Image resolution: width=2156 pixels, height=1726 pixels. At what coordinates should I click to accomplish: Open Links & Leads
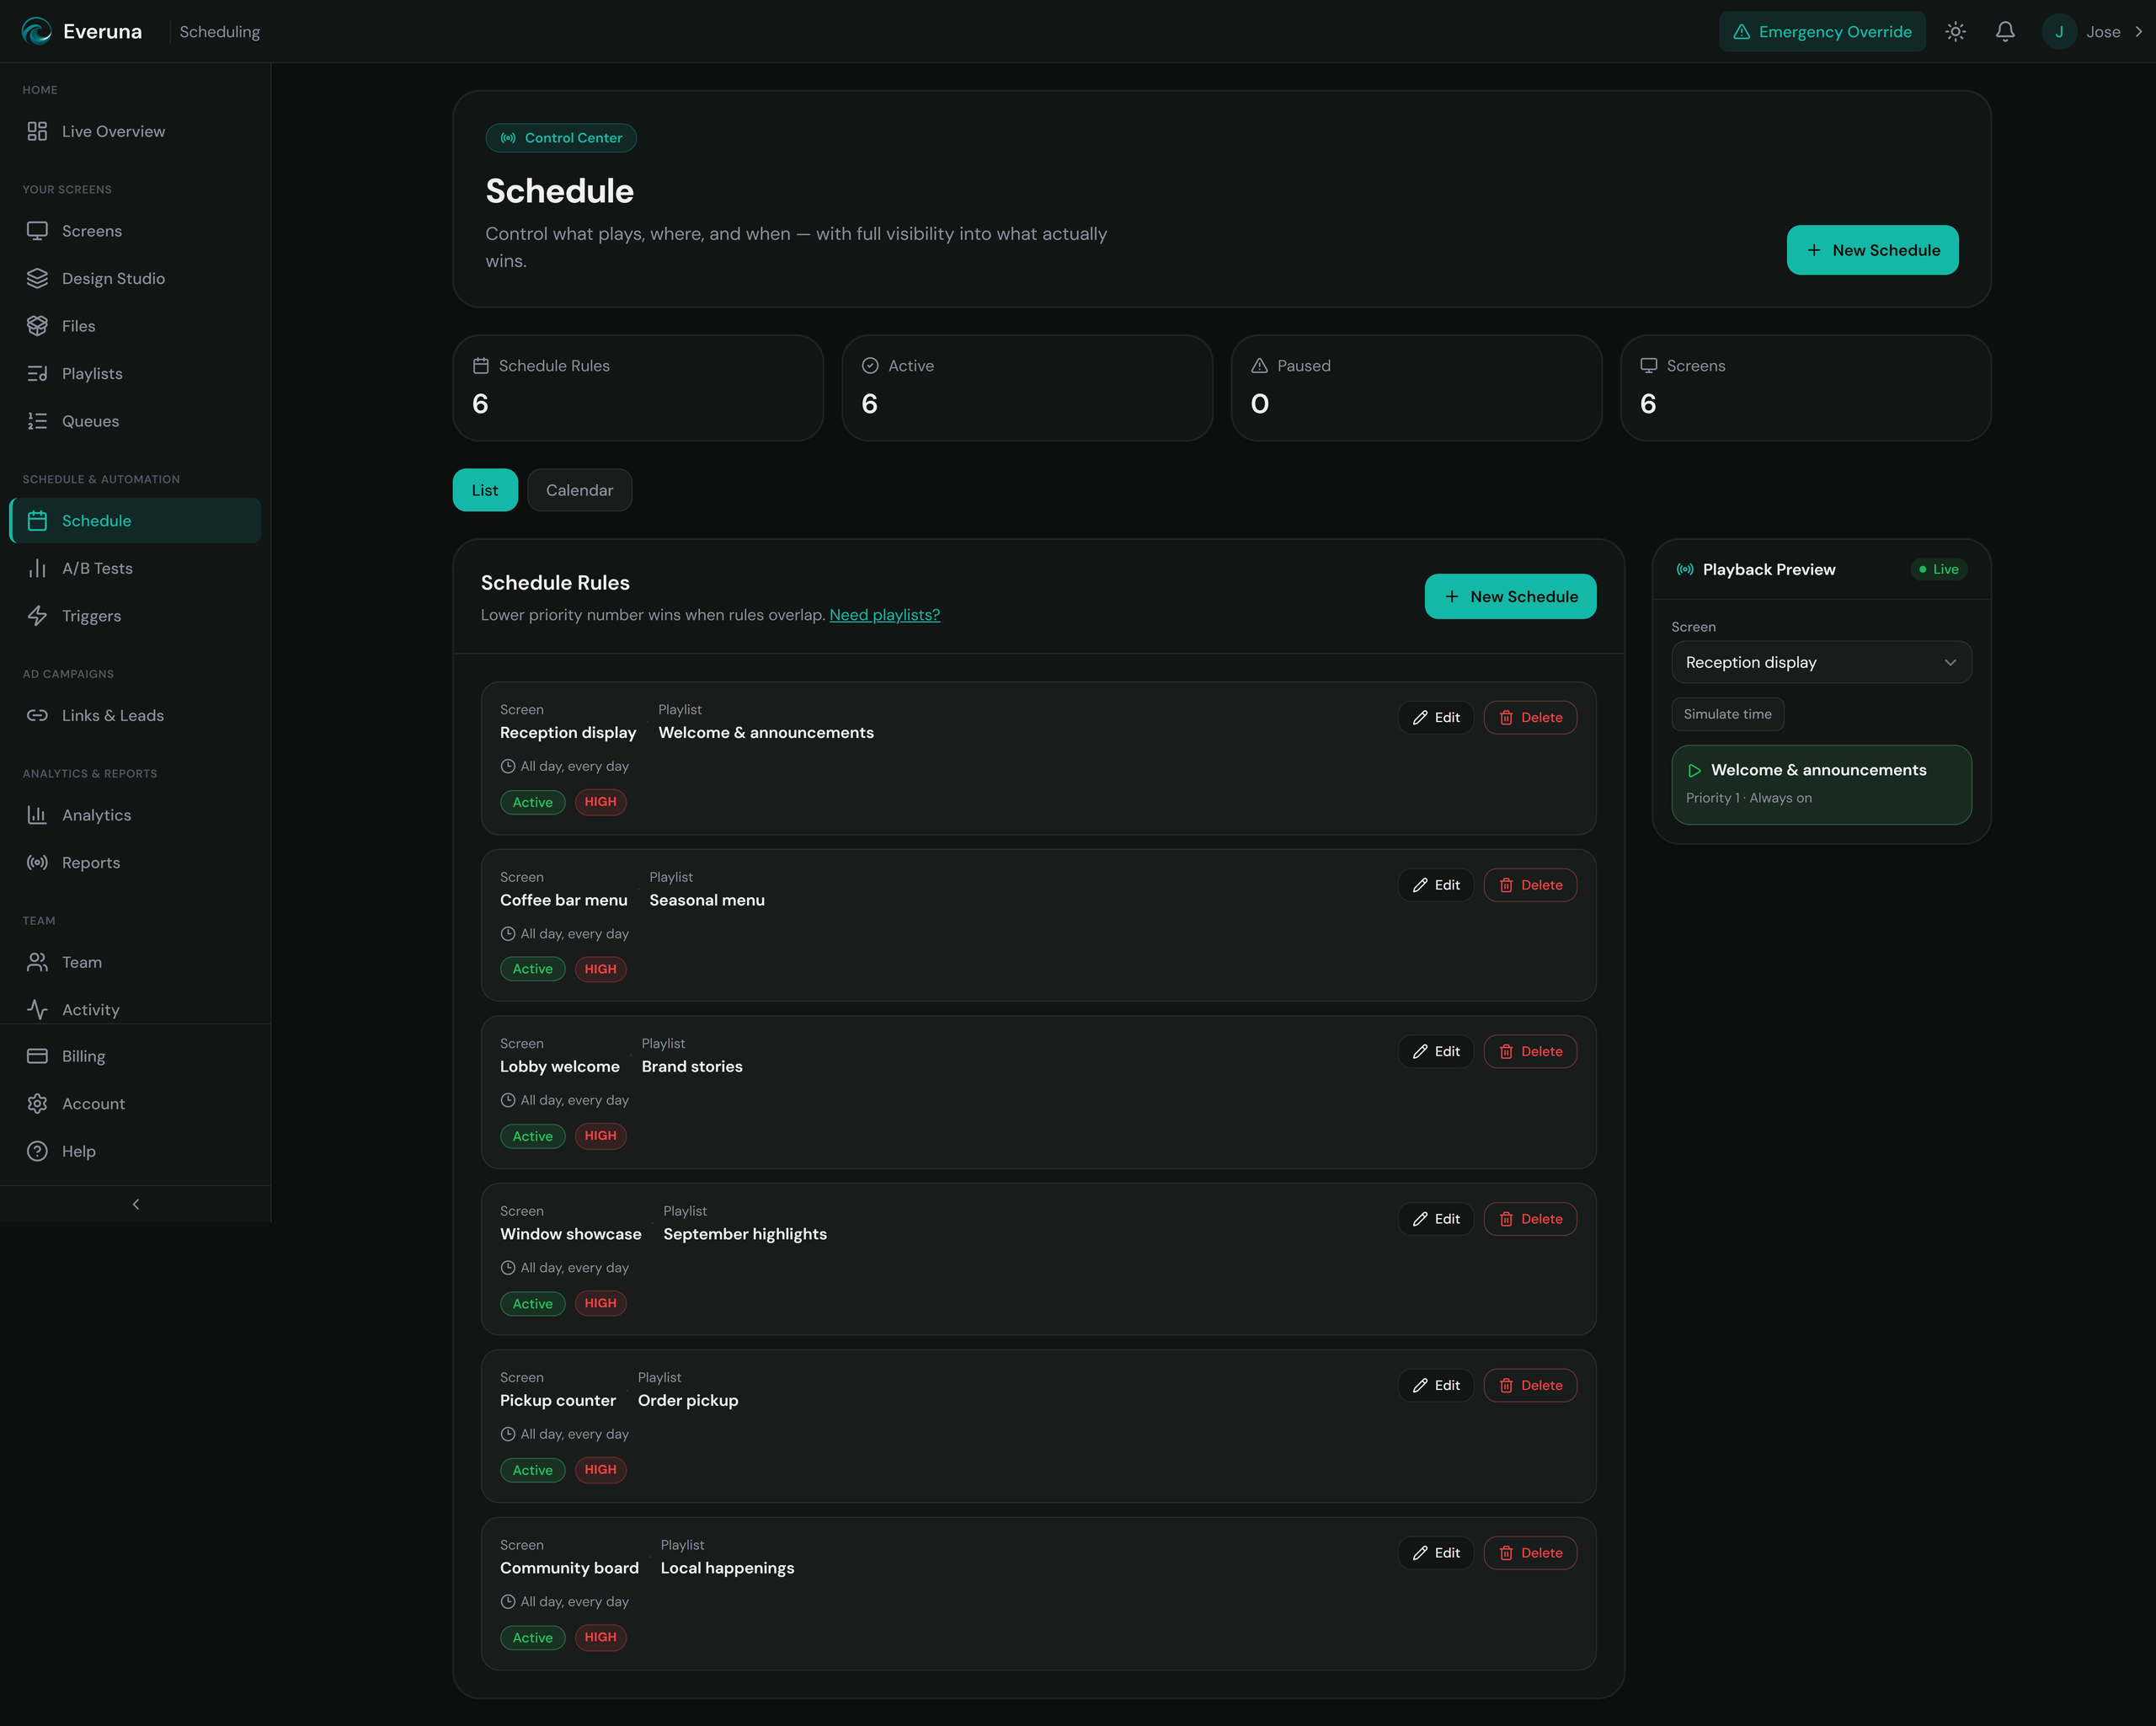pos(135,715)
